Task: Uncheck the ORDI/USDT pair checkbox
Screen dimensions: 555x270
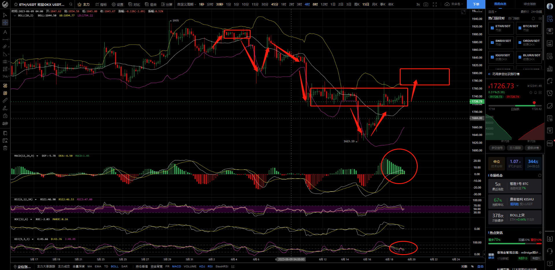Action: (520, 43)
